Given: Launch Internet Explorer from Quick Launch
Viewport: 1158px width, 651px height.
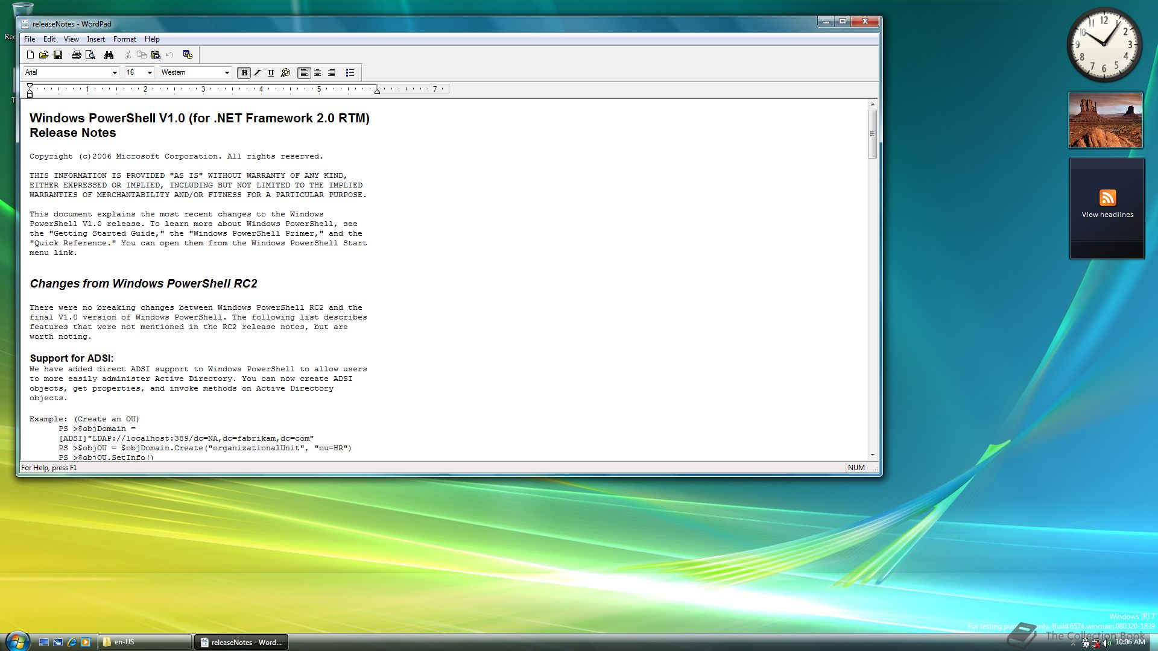Looking at the screenshot, I should tap(72, 643).
